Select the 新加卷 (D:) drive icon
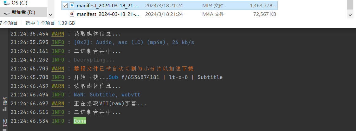The image size is (356, 131). pos(7,12)
